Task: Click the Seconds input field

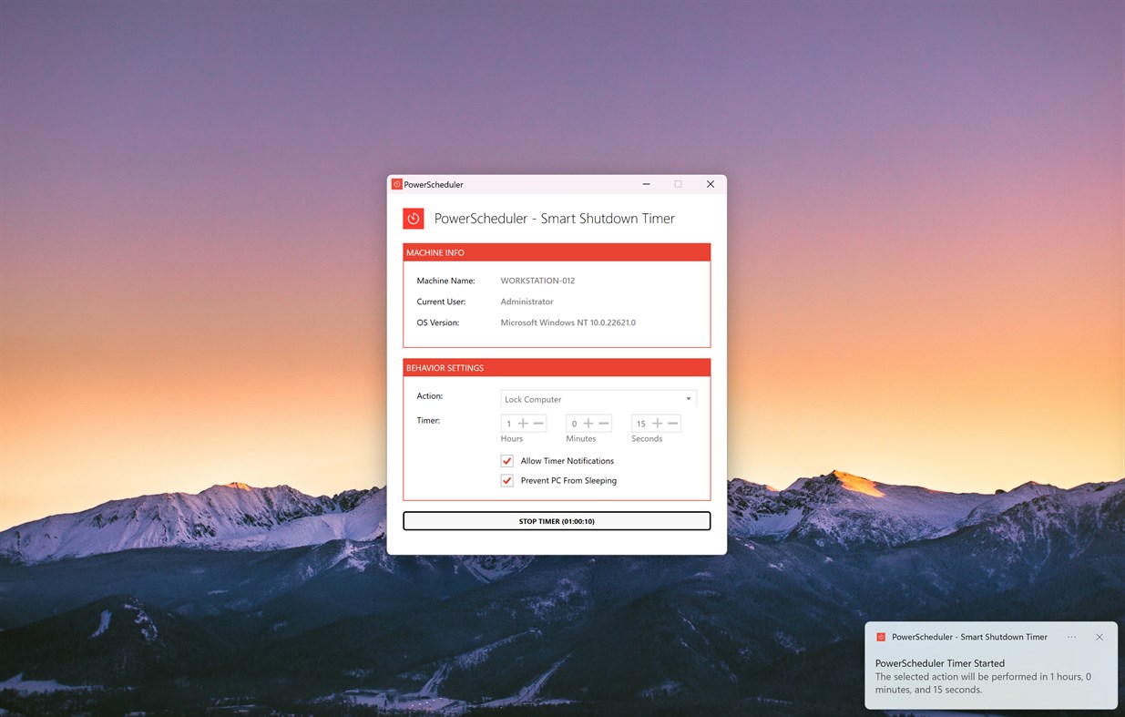Action: (x=641, y=424)
